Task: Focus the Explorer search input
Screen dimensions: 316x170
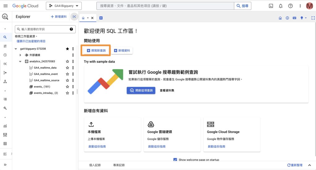Action: tap(45, 29)
